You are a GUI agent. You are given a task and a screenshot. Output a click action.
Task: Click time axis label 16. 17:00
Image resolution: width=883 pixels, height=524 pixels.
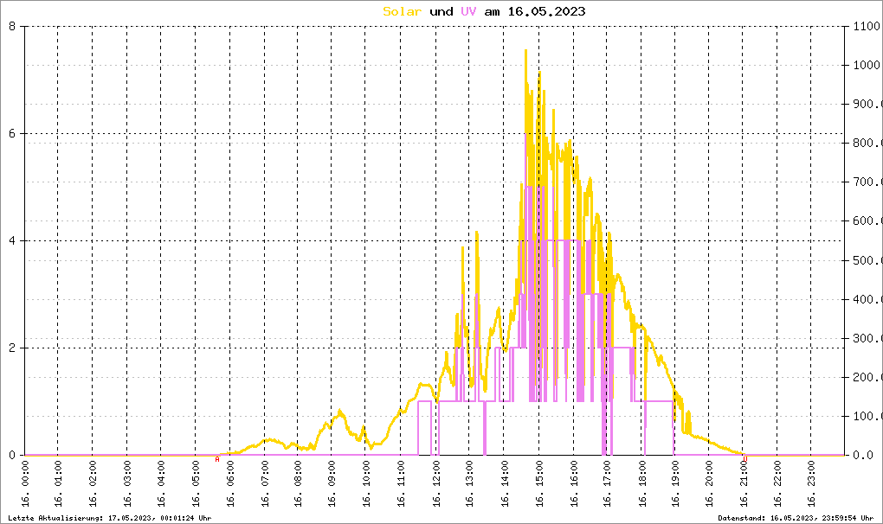coord(607,483)
